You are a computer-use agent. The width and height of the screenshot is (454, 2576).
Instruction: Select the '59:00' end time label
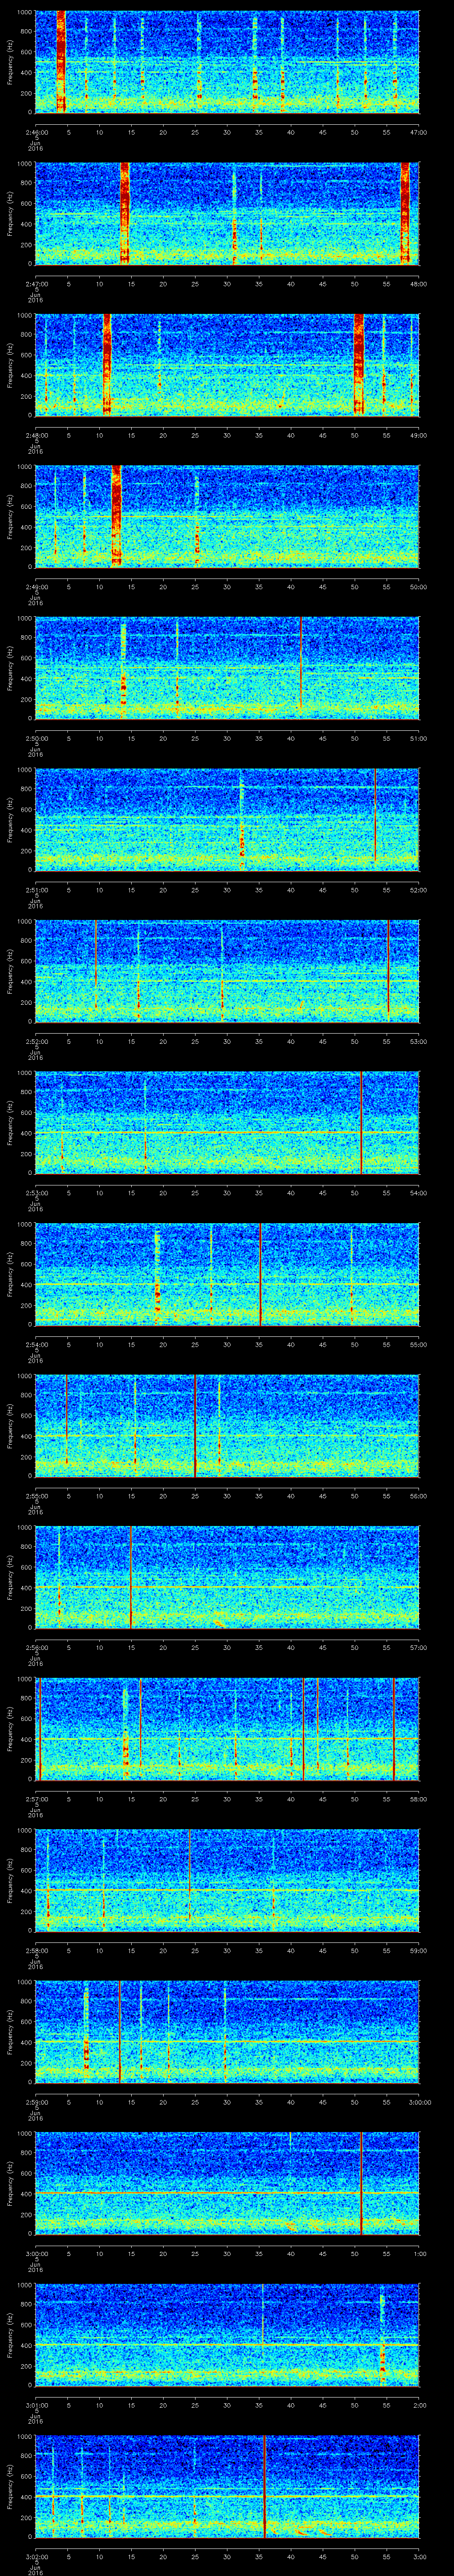tap(418, 1951)
